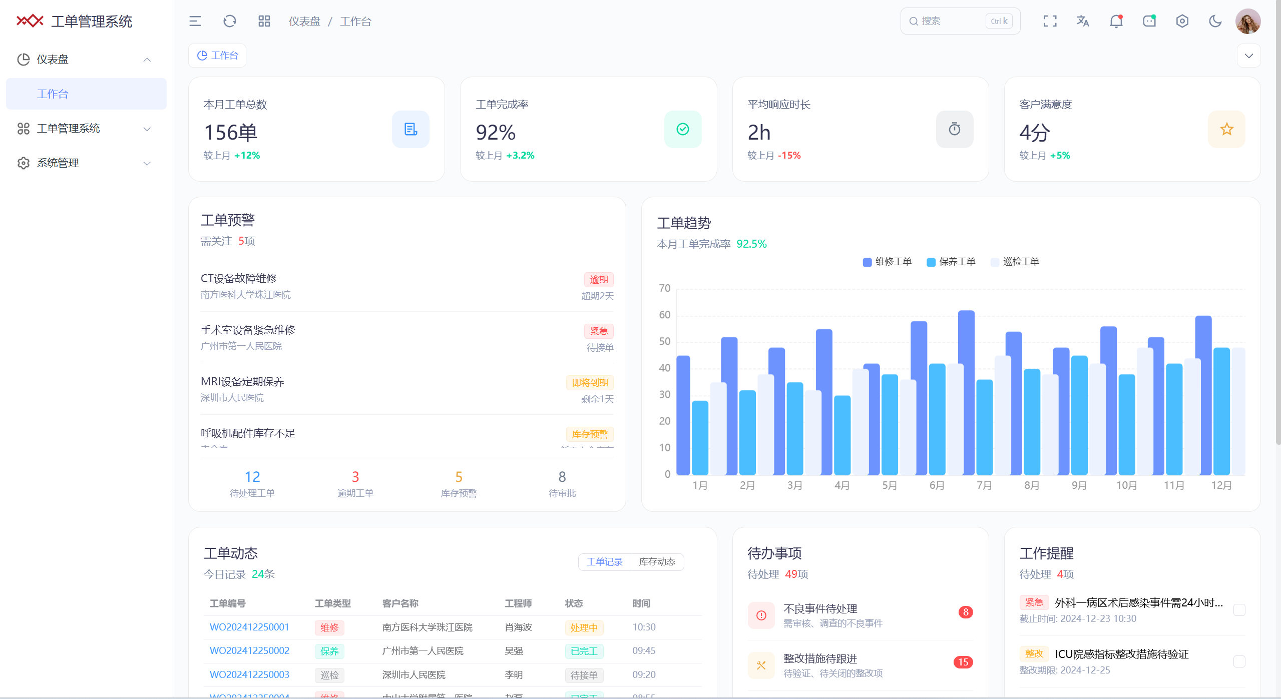
Task: Click the customer satisfaction star icon
Action: click(x=1226, y=129)
